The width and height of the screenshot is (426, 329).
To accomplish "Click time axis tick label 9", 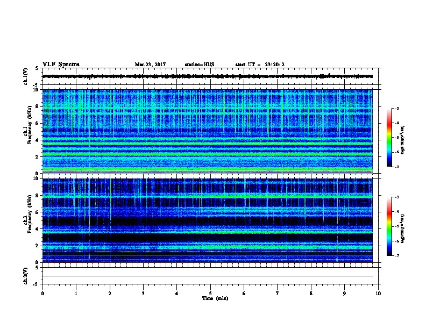I will [344, 294].
